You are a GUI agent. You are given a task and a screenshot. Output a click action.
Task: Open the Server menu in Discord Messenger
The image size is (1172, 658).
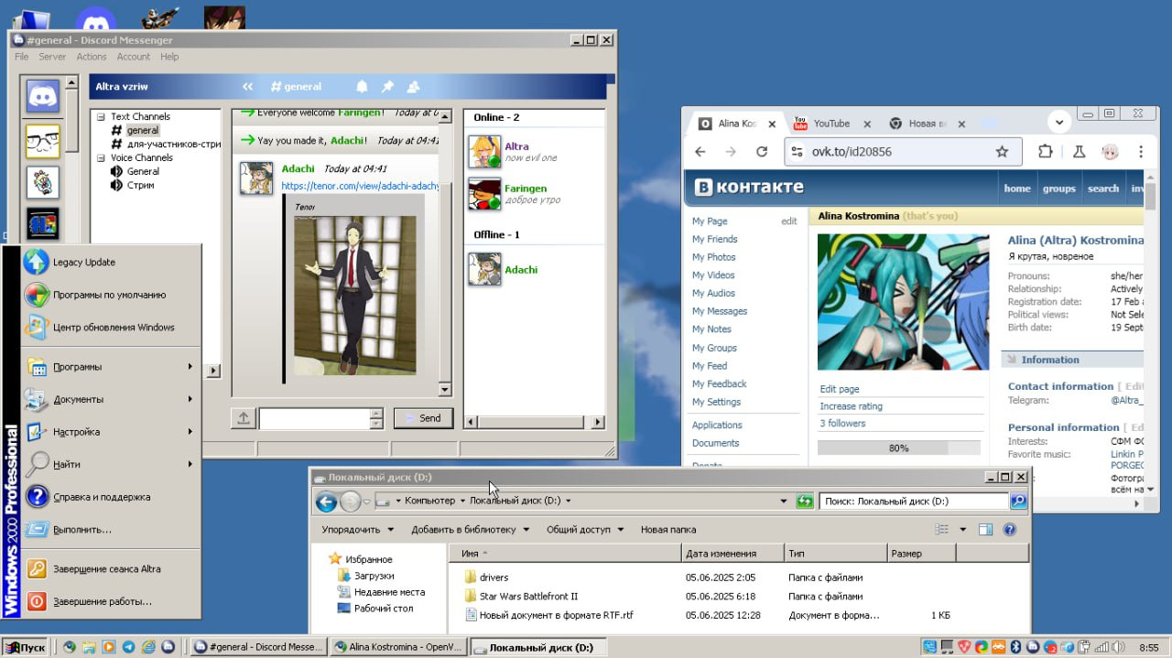(x=52, y=57)
